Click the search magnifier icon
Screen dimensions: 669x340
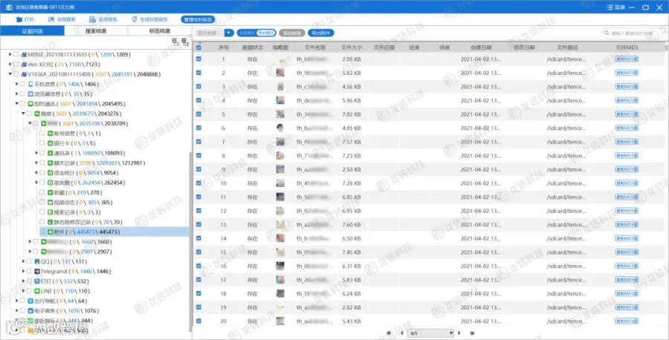click(606, 33)
